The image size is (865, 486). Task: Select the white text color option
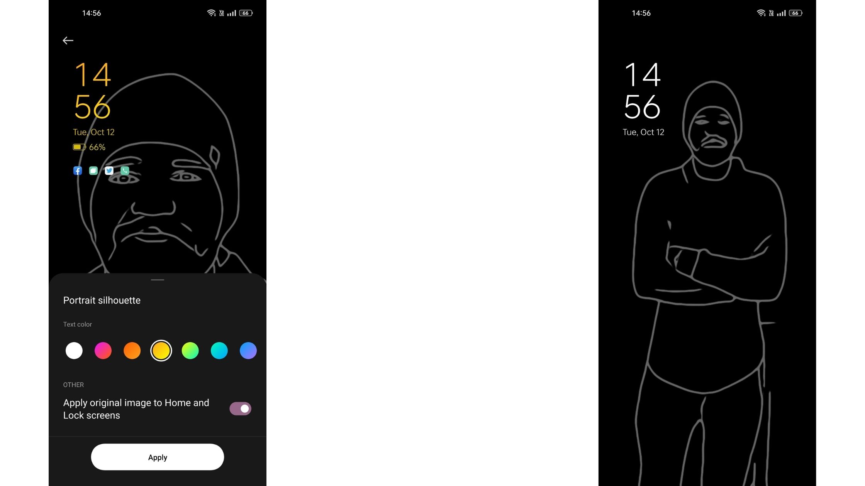74,350
